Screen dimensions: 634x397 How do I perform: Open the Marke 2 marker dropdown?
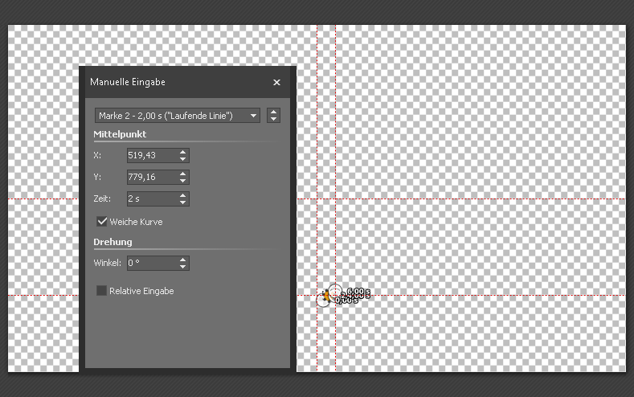(x=178, y=116)
